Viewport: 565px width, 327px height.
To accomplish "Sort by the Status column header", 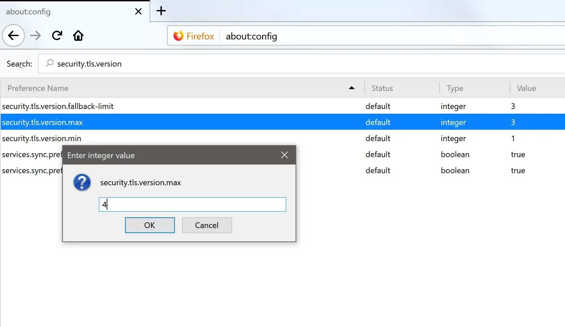I will point(402,88).
